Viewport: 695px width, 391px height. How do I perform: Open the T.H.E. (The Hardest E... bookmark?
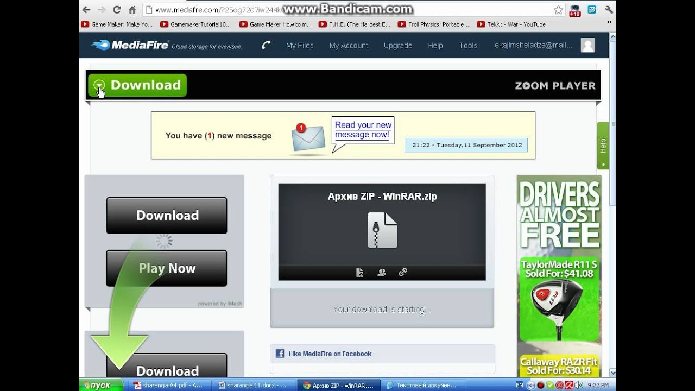[x=355, y=24]
